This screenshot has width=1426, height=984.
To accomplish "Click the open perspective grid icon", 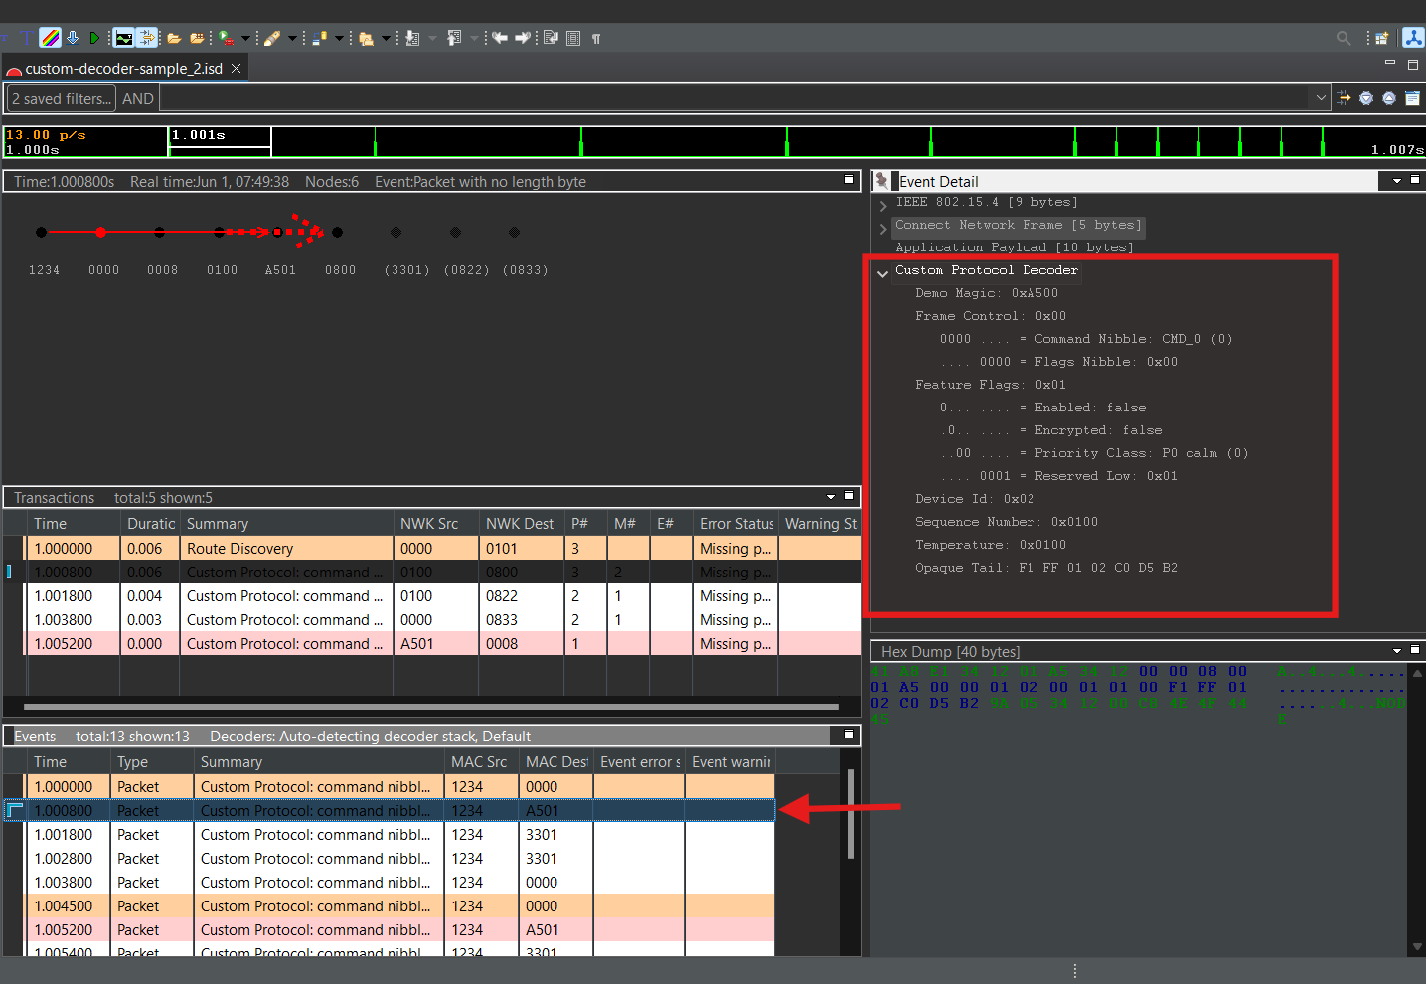I will 1381,38.
